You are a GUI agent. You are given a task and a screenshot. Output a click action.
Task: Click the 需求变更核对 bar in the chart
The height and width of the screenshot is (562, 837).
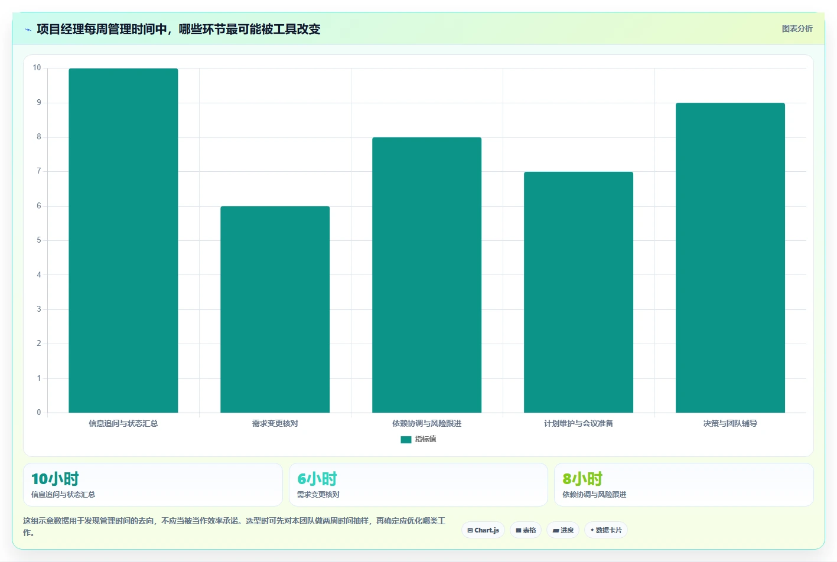[x=275, y=309]
